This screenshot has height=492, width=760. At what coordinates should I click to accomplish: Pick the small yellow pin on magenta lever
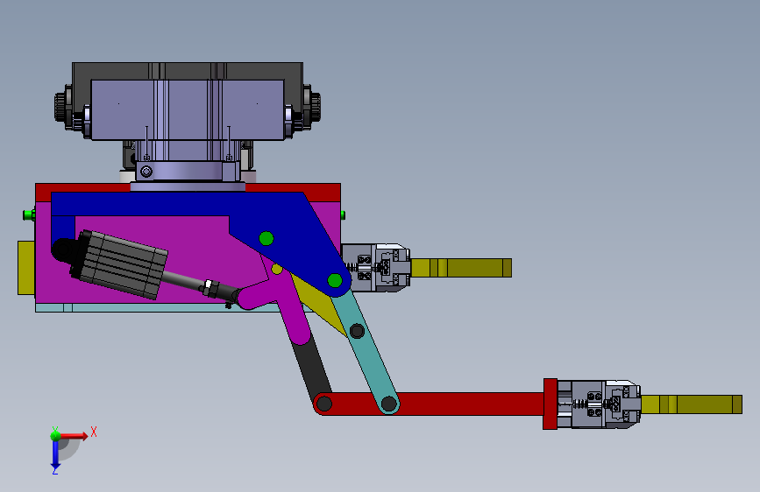[277, 269]
